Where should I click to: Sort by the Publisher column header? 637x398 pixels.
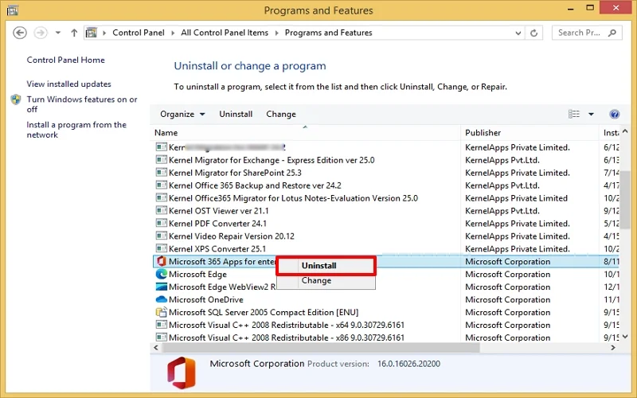530,133
